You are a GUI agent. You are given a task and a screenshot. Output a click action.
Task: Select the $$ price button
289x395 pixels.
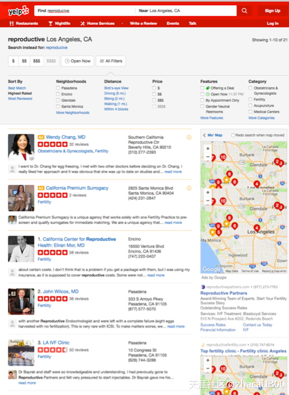point(24,61)
